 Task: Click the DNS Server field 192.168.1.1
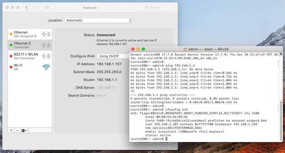click(x=107, y=88)
